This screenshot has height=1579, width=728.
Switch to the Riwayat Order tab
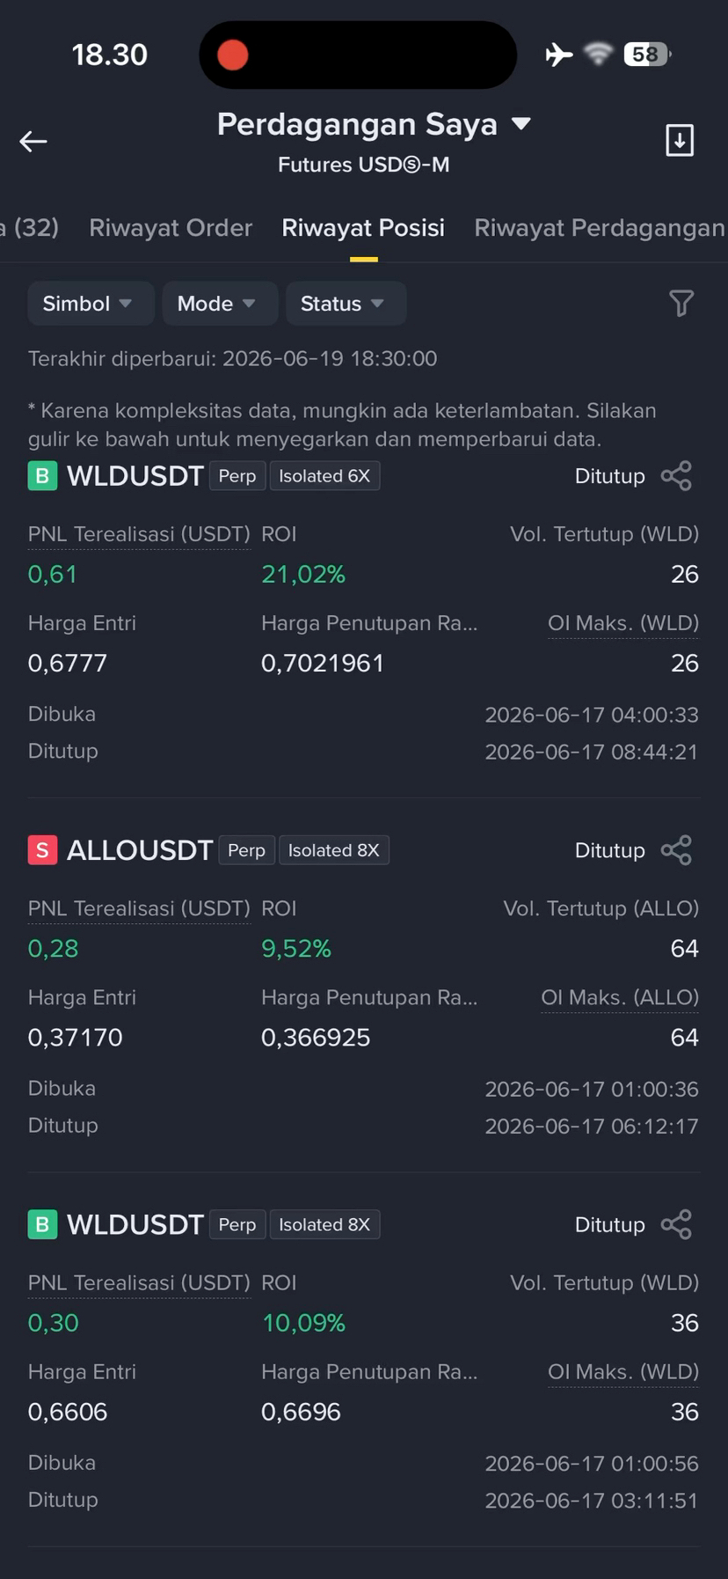[171, 228]
